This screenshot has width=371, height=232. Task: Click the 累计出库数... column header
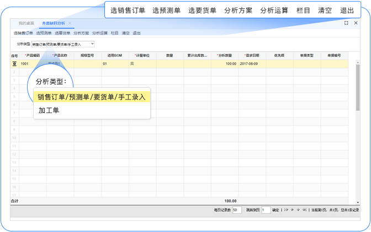[x=197, y=55]
